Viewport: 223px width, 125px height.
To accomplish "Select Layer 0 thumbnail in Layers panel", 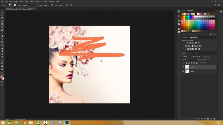I will click(x=187, y=71).
